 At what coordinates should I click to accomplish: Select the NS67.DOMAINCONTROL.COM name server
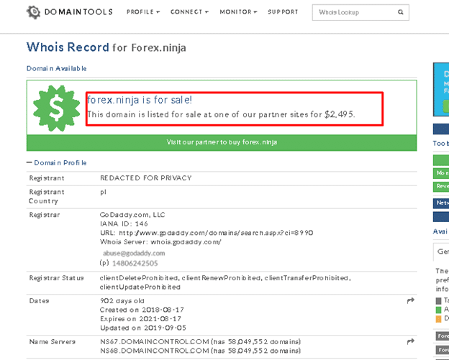[x=154, y=342]
